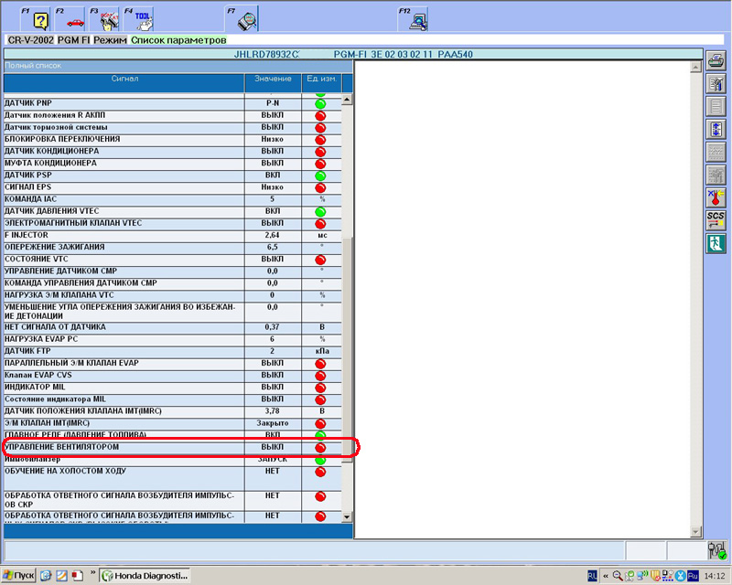Select ДАТЧИК FTP row
The width and height of the screenshot is (732, 585).
(173, 351)
